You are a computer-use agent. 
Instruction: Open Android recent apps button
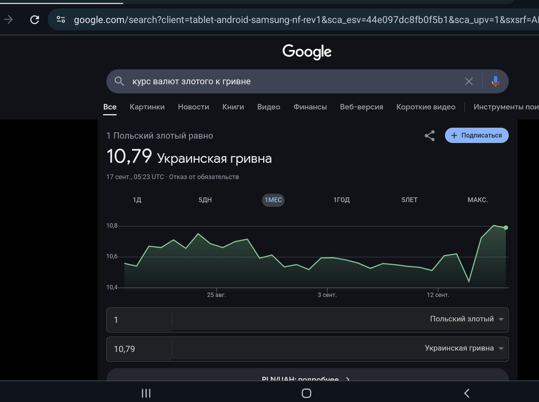(x=146, y=393)
